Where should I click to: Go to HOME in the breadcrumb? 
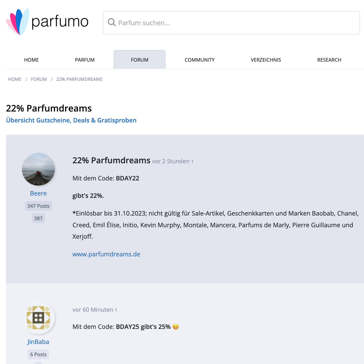click(x=15, y=79)
